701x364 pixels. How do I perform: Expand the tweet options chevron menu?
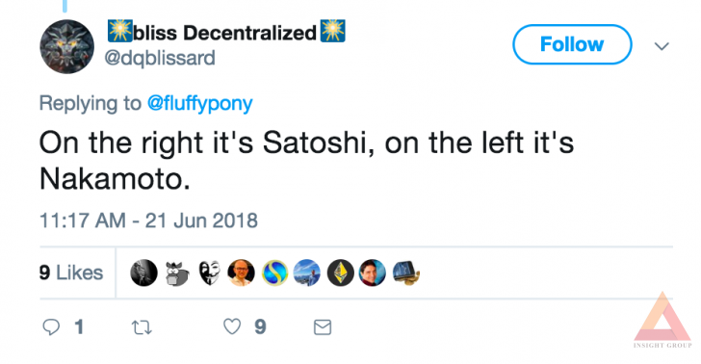click(x=662, y=46)
